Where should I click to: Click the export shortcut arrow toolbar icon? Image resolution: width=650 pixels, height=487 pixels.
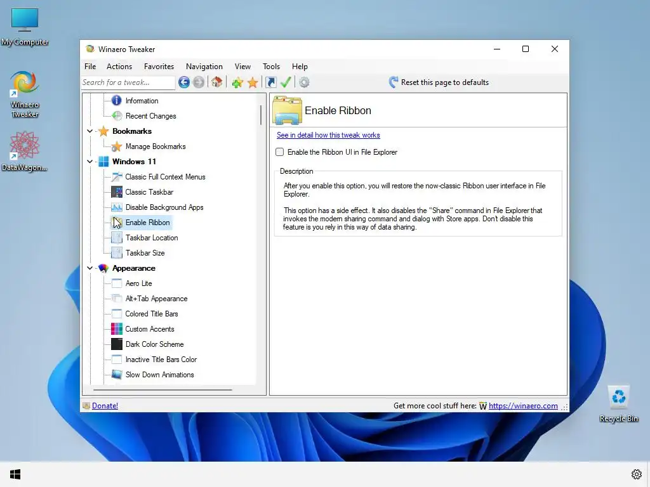click(x=270, y=82)
